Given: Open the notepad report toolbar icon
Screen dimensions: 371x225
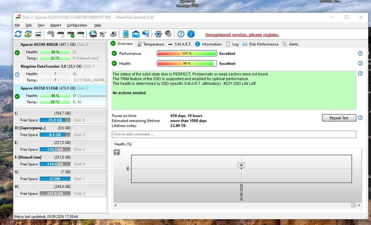Looking at the screenshot, I should (x=126, y=34).
